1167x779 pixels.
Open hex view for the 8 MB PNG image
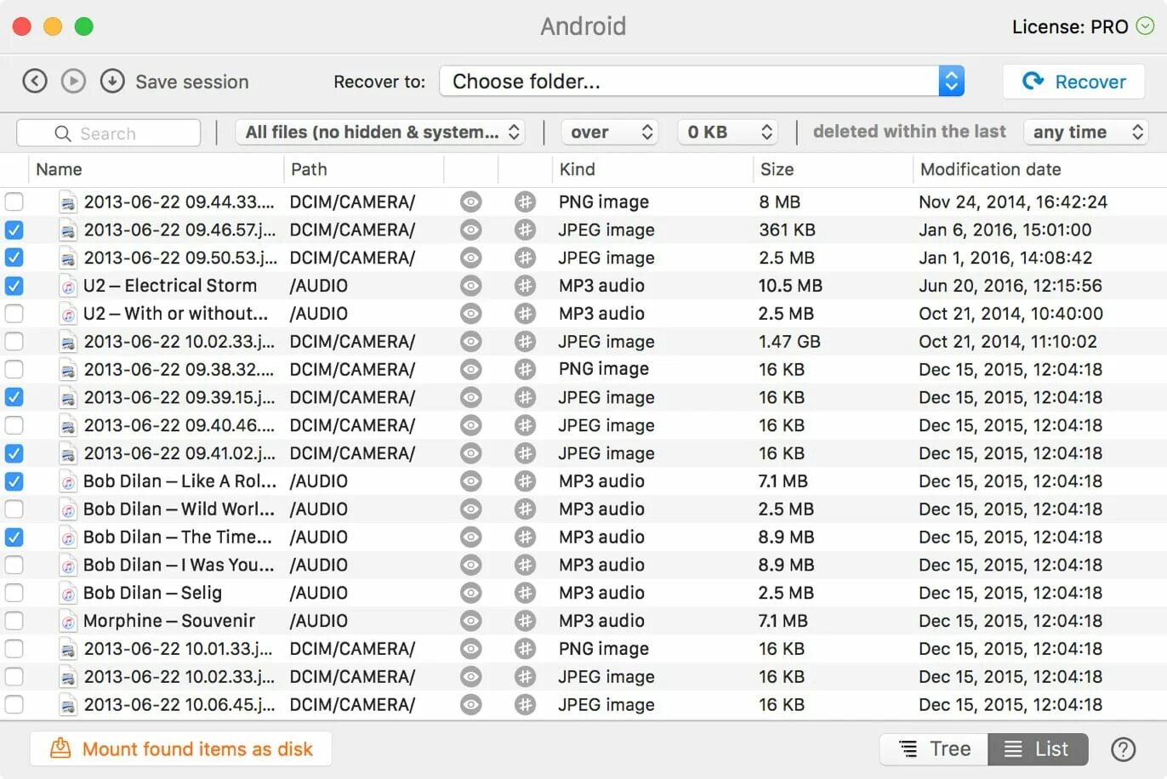coord(526,202)
